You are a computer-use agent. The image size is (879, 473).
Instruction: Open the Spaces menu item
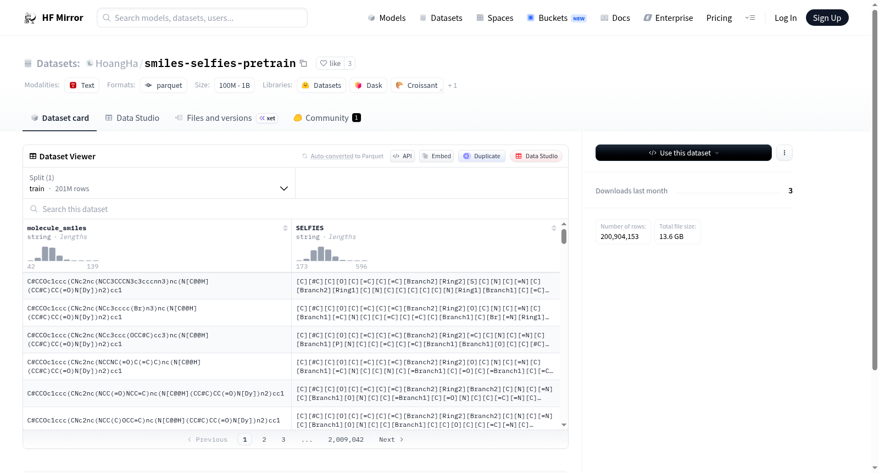[x=495, y=18]
